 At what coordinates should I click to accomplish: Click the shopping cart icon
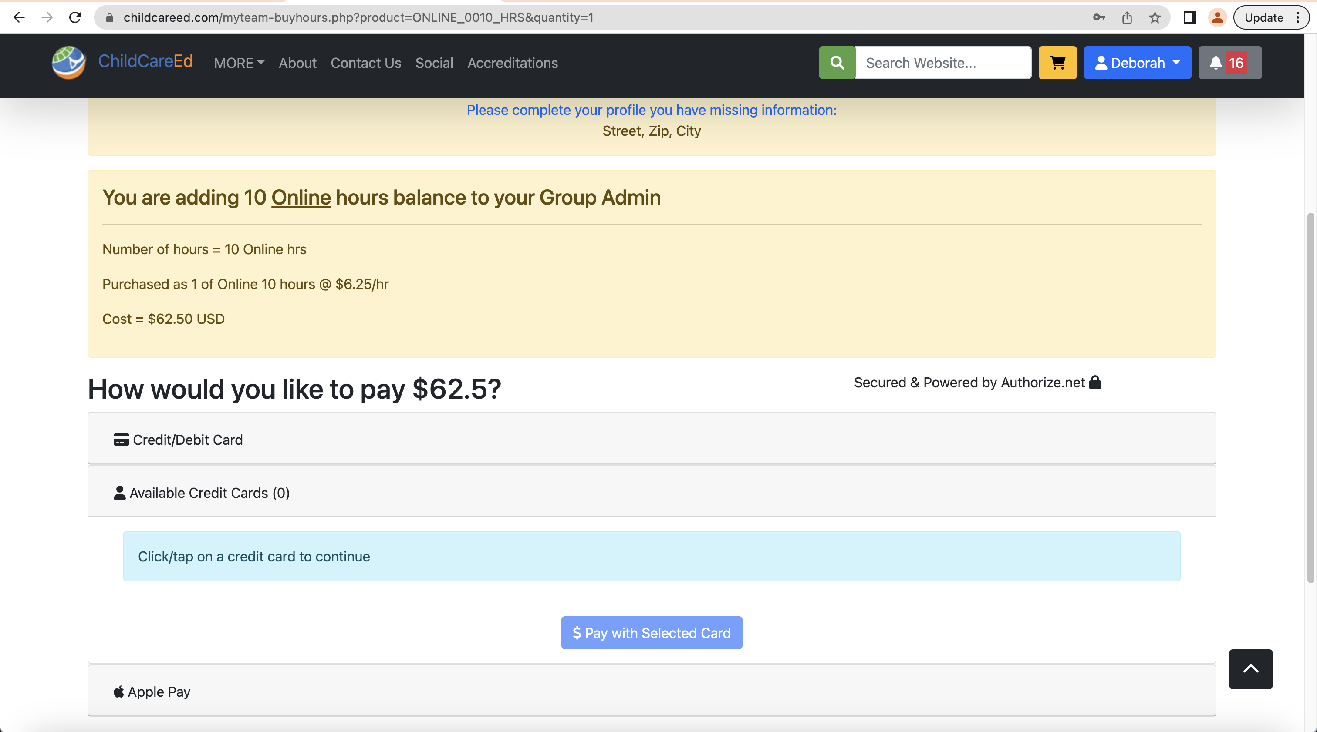(1058, 63)
